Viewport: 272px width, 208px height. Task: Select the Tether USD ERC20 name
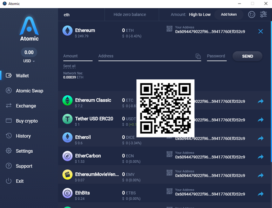tap(94, 119)
